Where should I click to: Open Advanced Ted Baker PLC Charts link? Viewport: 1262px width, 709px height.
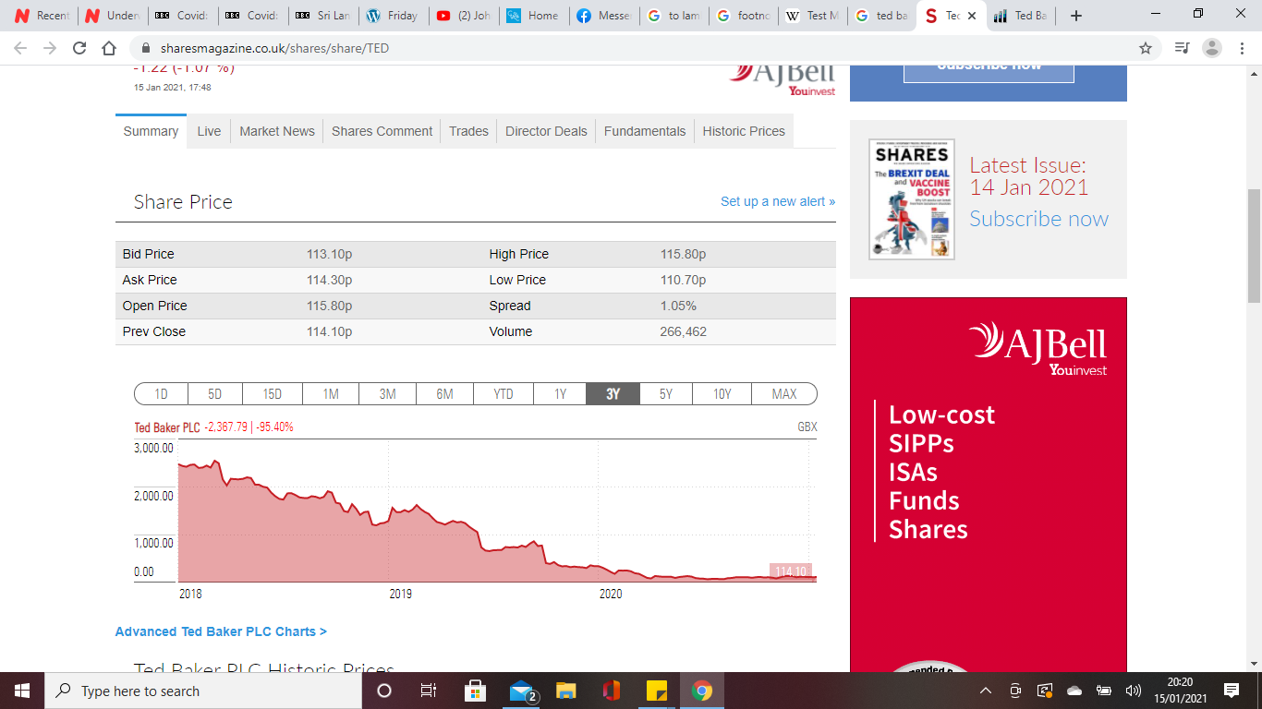coord(221,631)
